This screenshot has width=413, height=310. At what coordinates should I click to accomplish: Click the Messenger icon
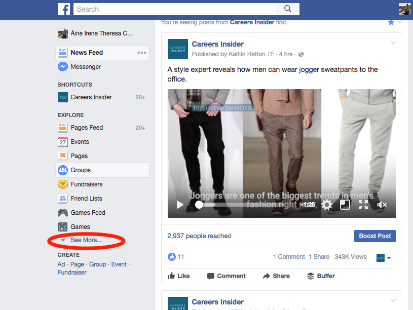pos(63,67)
